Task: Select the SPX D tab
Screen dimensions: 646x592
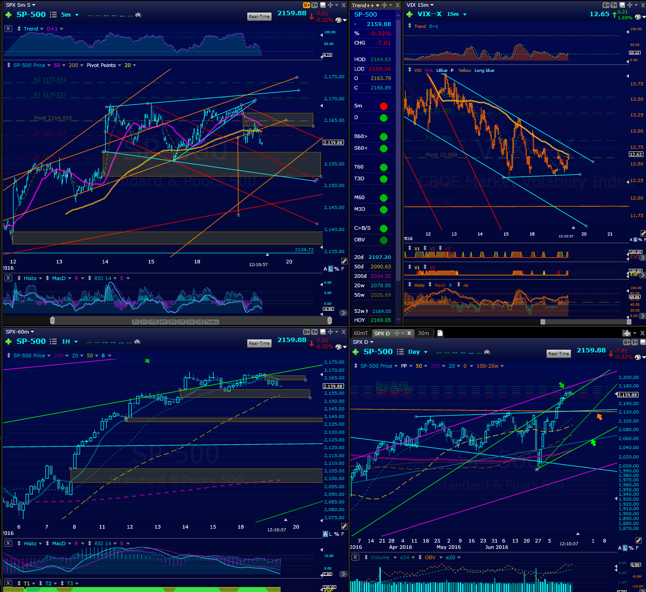Action: pos(382,333)
